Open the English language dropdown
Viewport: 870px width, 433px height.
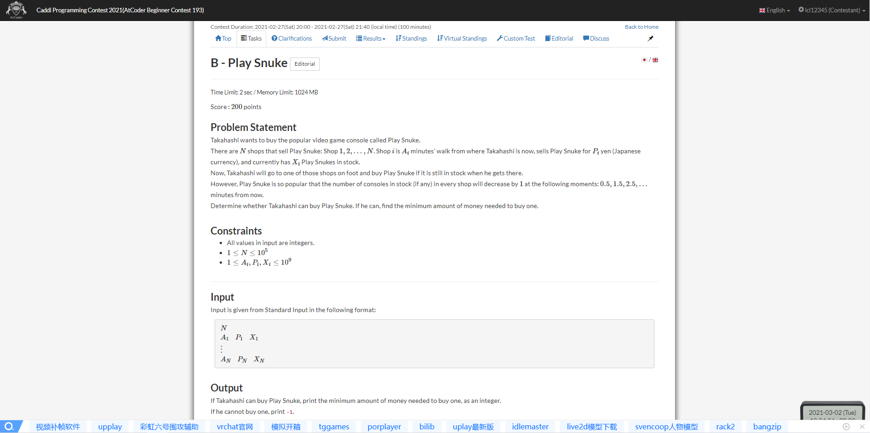(x=775, y=10)
